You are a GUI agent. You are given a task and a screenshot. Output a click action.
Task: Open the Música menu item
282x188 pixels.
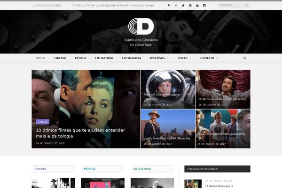pos(80,58)
